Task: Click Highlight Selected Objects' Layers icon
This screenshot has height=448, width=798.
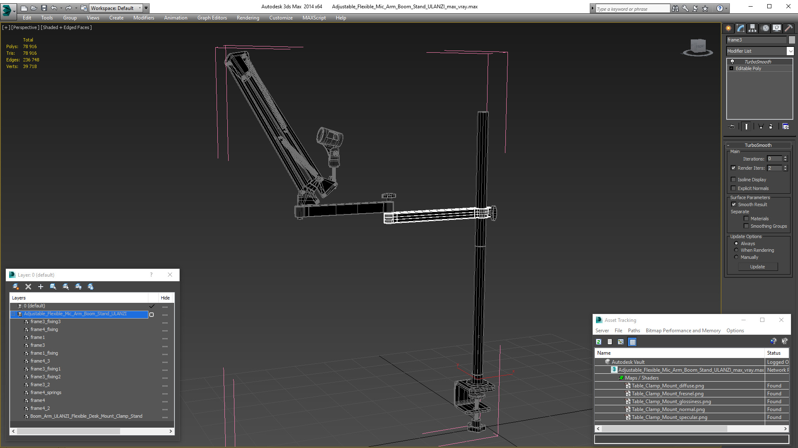Action: click(66, 287)
